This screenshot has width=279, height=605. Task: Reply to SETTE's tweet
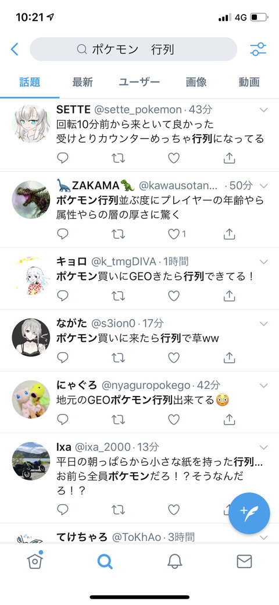[62, 158]
